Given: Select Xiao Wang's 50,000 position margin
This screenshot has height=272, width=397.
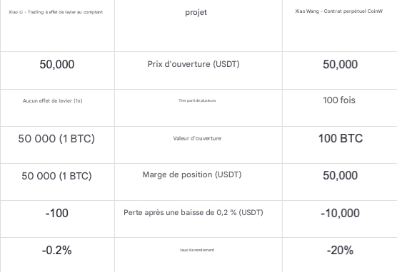Looking at the screenshot, I should click(x=341, y=176).
